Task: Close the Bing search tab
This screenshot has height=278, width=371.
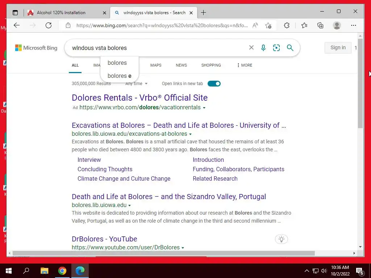Action: 191,13
